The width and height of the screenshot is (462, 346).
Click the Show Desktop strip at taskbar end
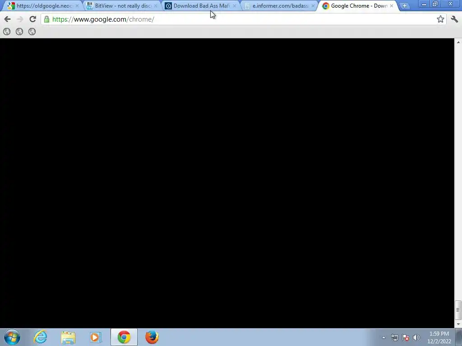(459, 337)
